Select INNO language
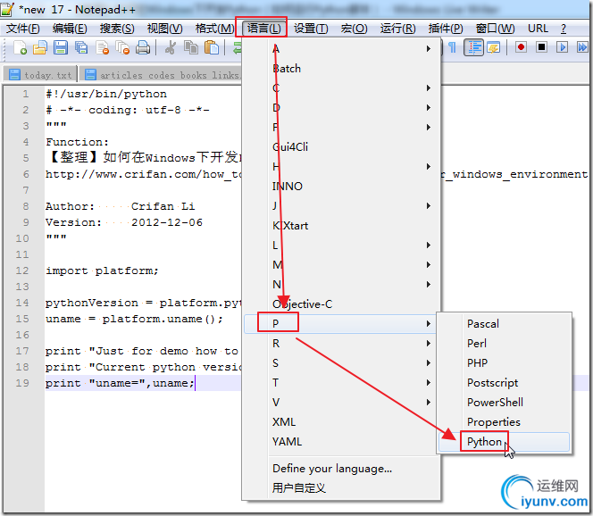Viewport: 593px width, 516px height. pos(341,187)
